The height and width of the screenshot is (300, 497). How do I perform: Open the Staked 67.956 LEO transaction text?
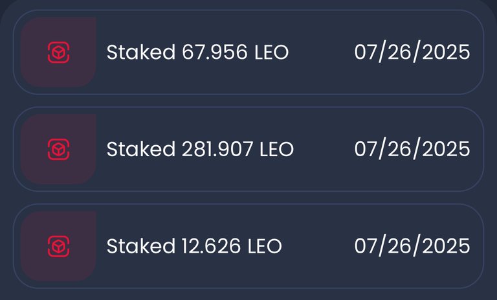point(197,52)
